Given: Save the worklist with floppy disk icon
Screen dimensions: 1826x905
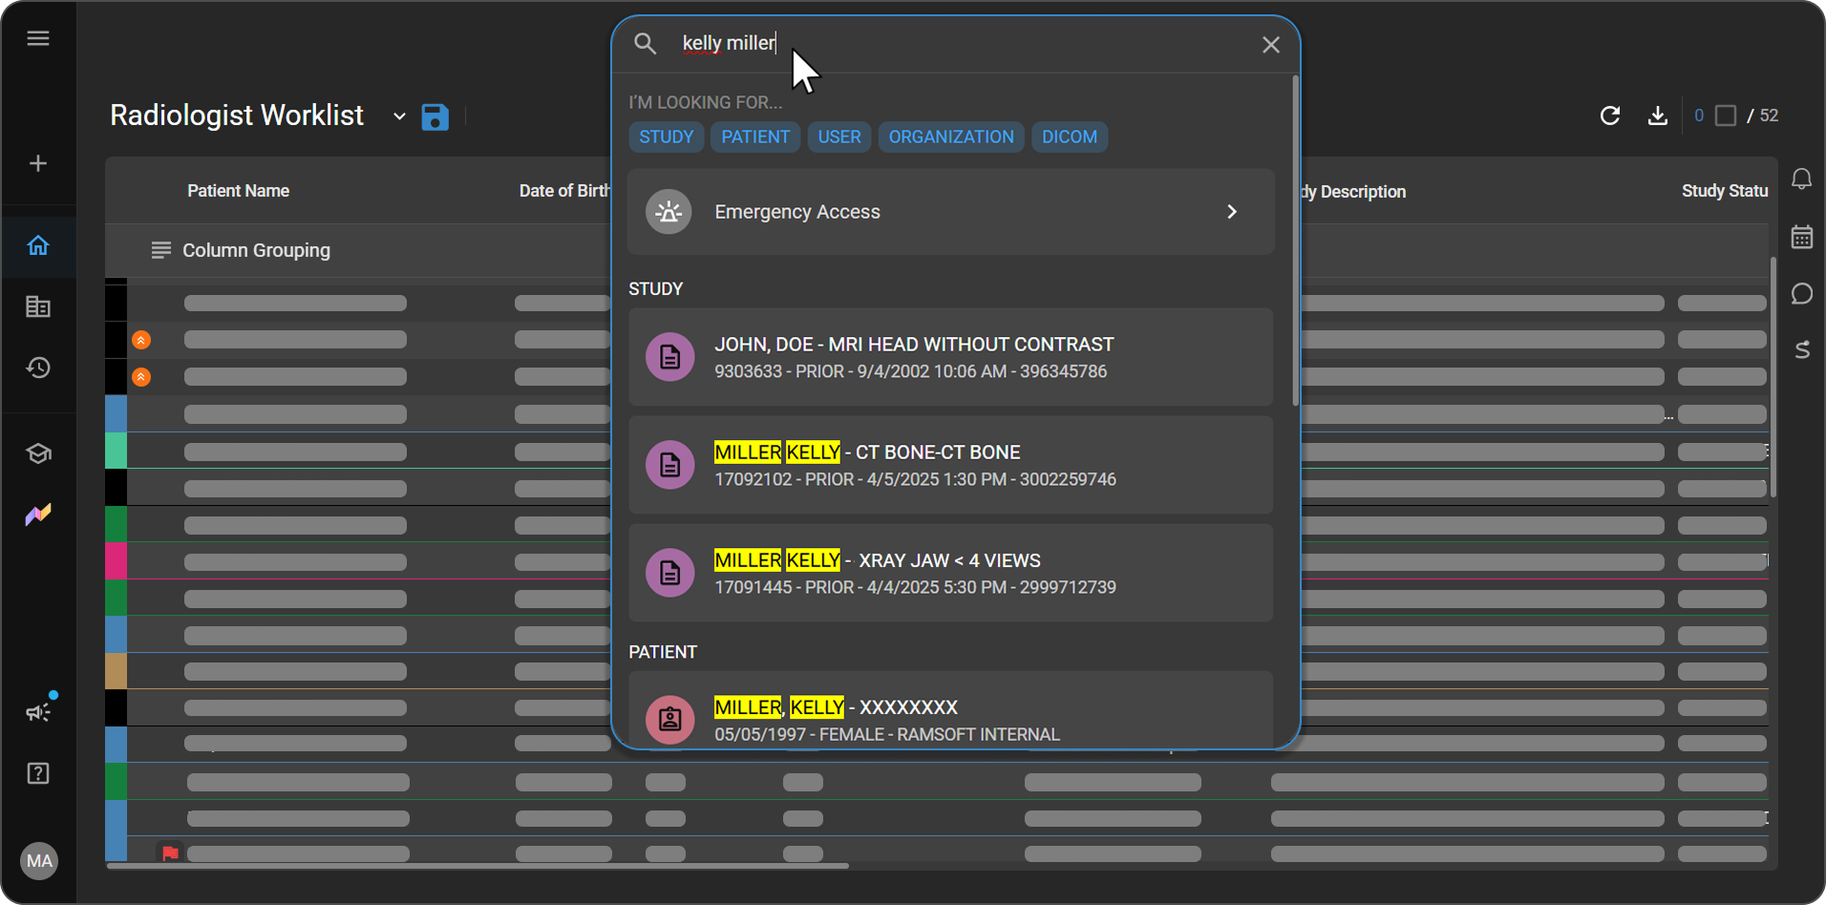Looking at the screenshot, I should coord(435,116).
